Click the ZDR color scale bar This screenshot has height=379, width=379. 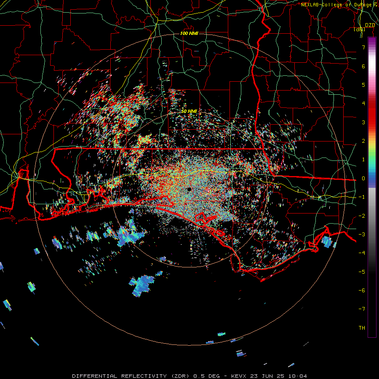372,187
